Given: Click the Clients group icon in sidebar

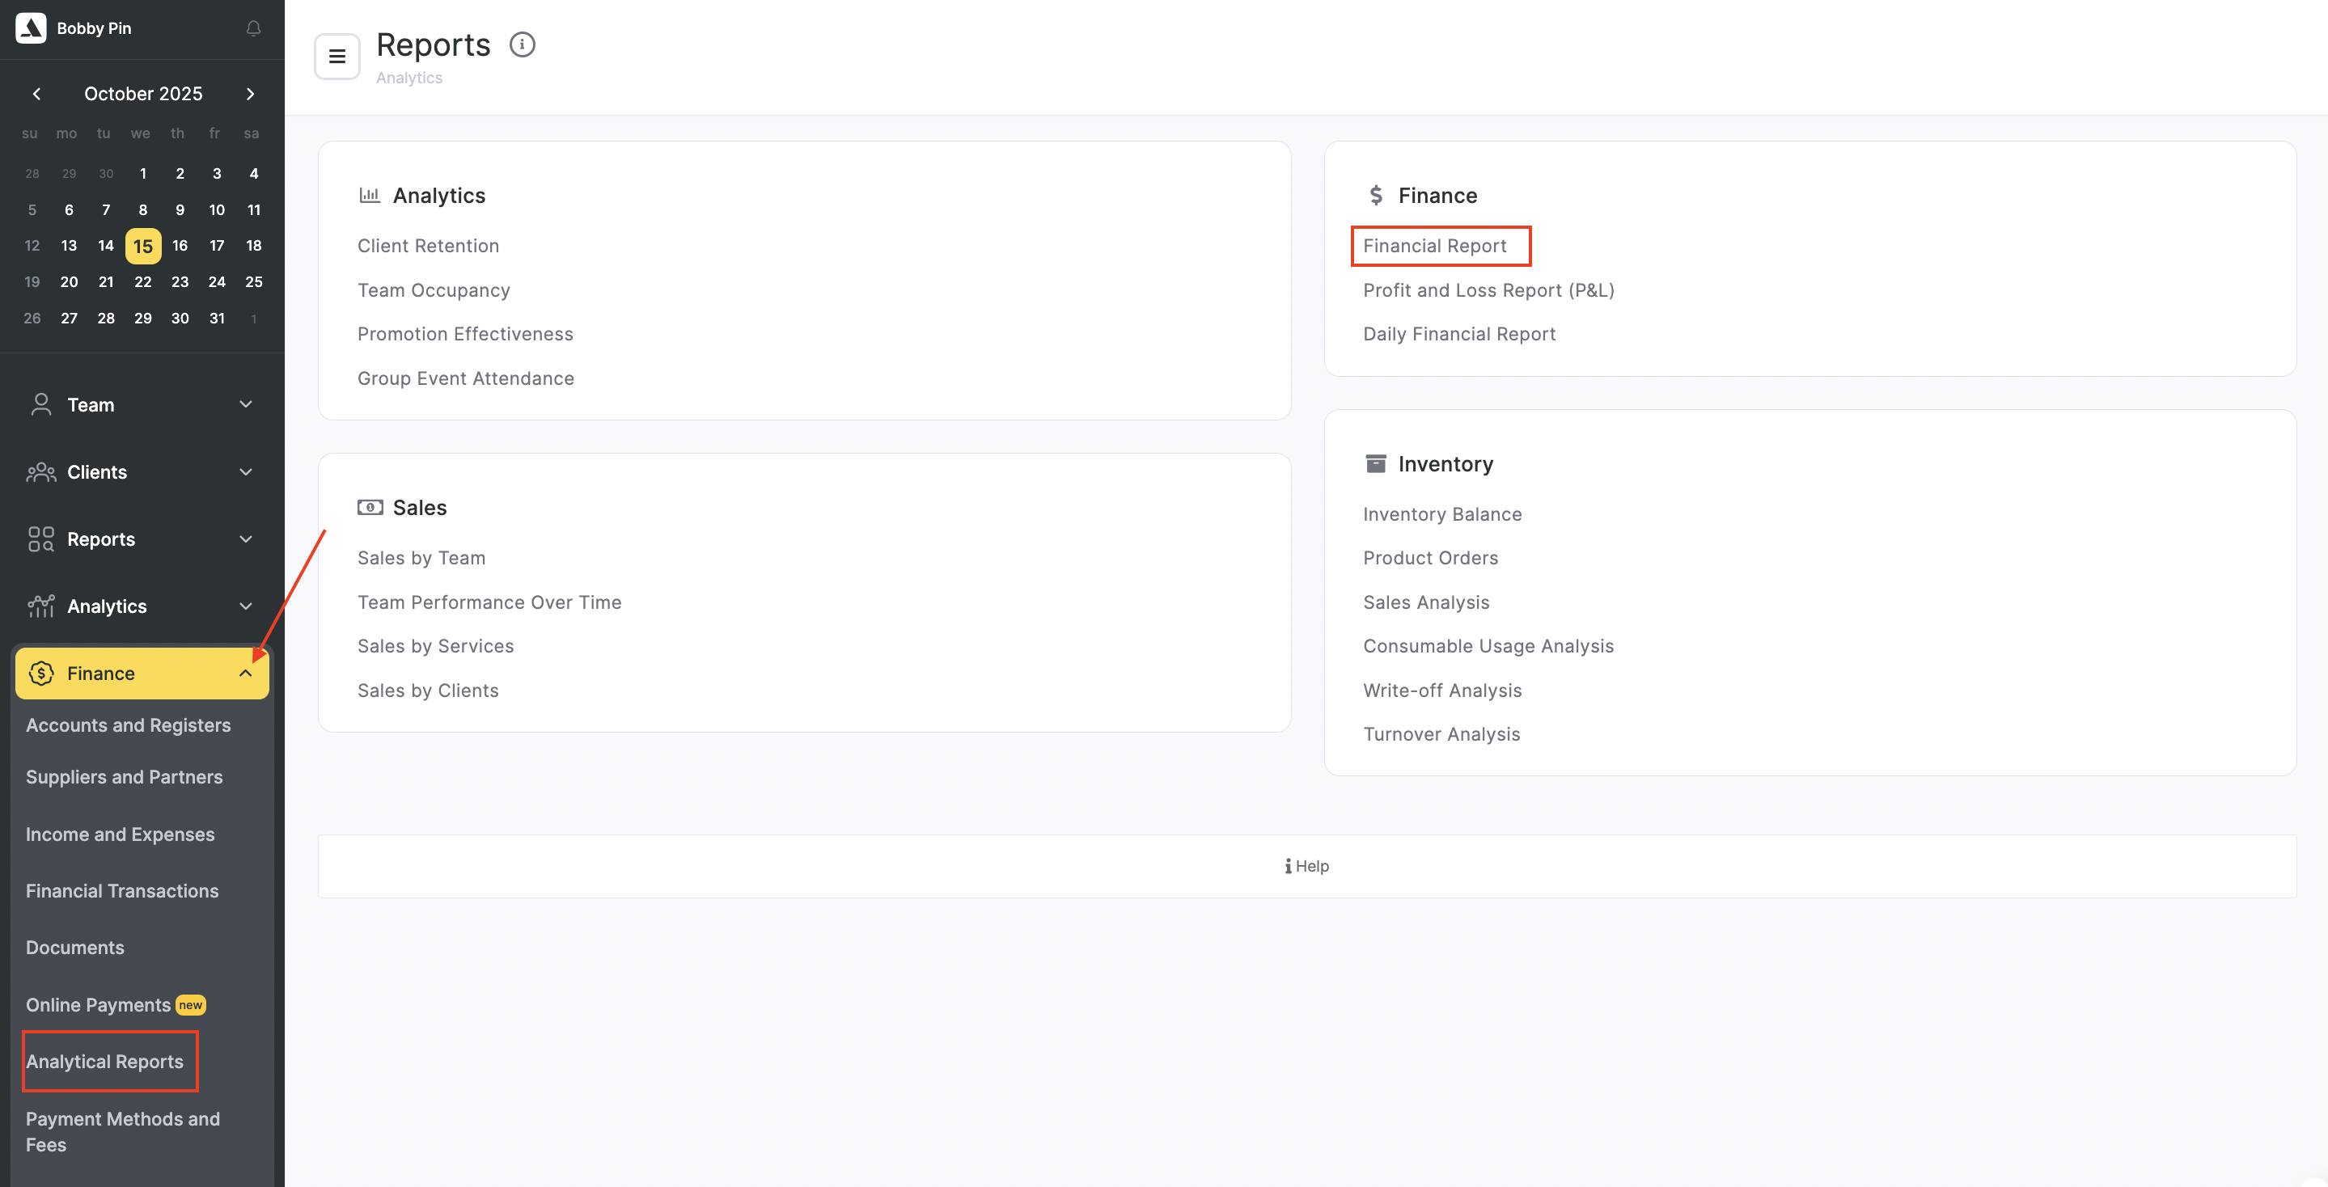Looking at the screenshot, I should point(40,471).
